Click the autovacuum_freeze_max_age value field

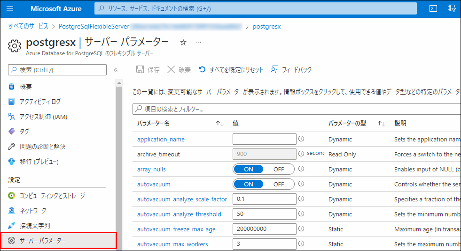(x=264, y=229)
